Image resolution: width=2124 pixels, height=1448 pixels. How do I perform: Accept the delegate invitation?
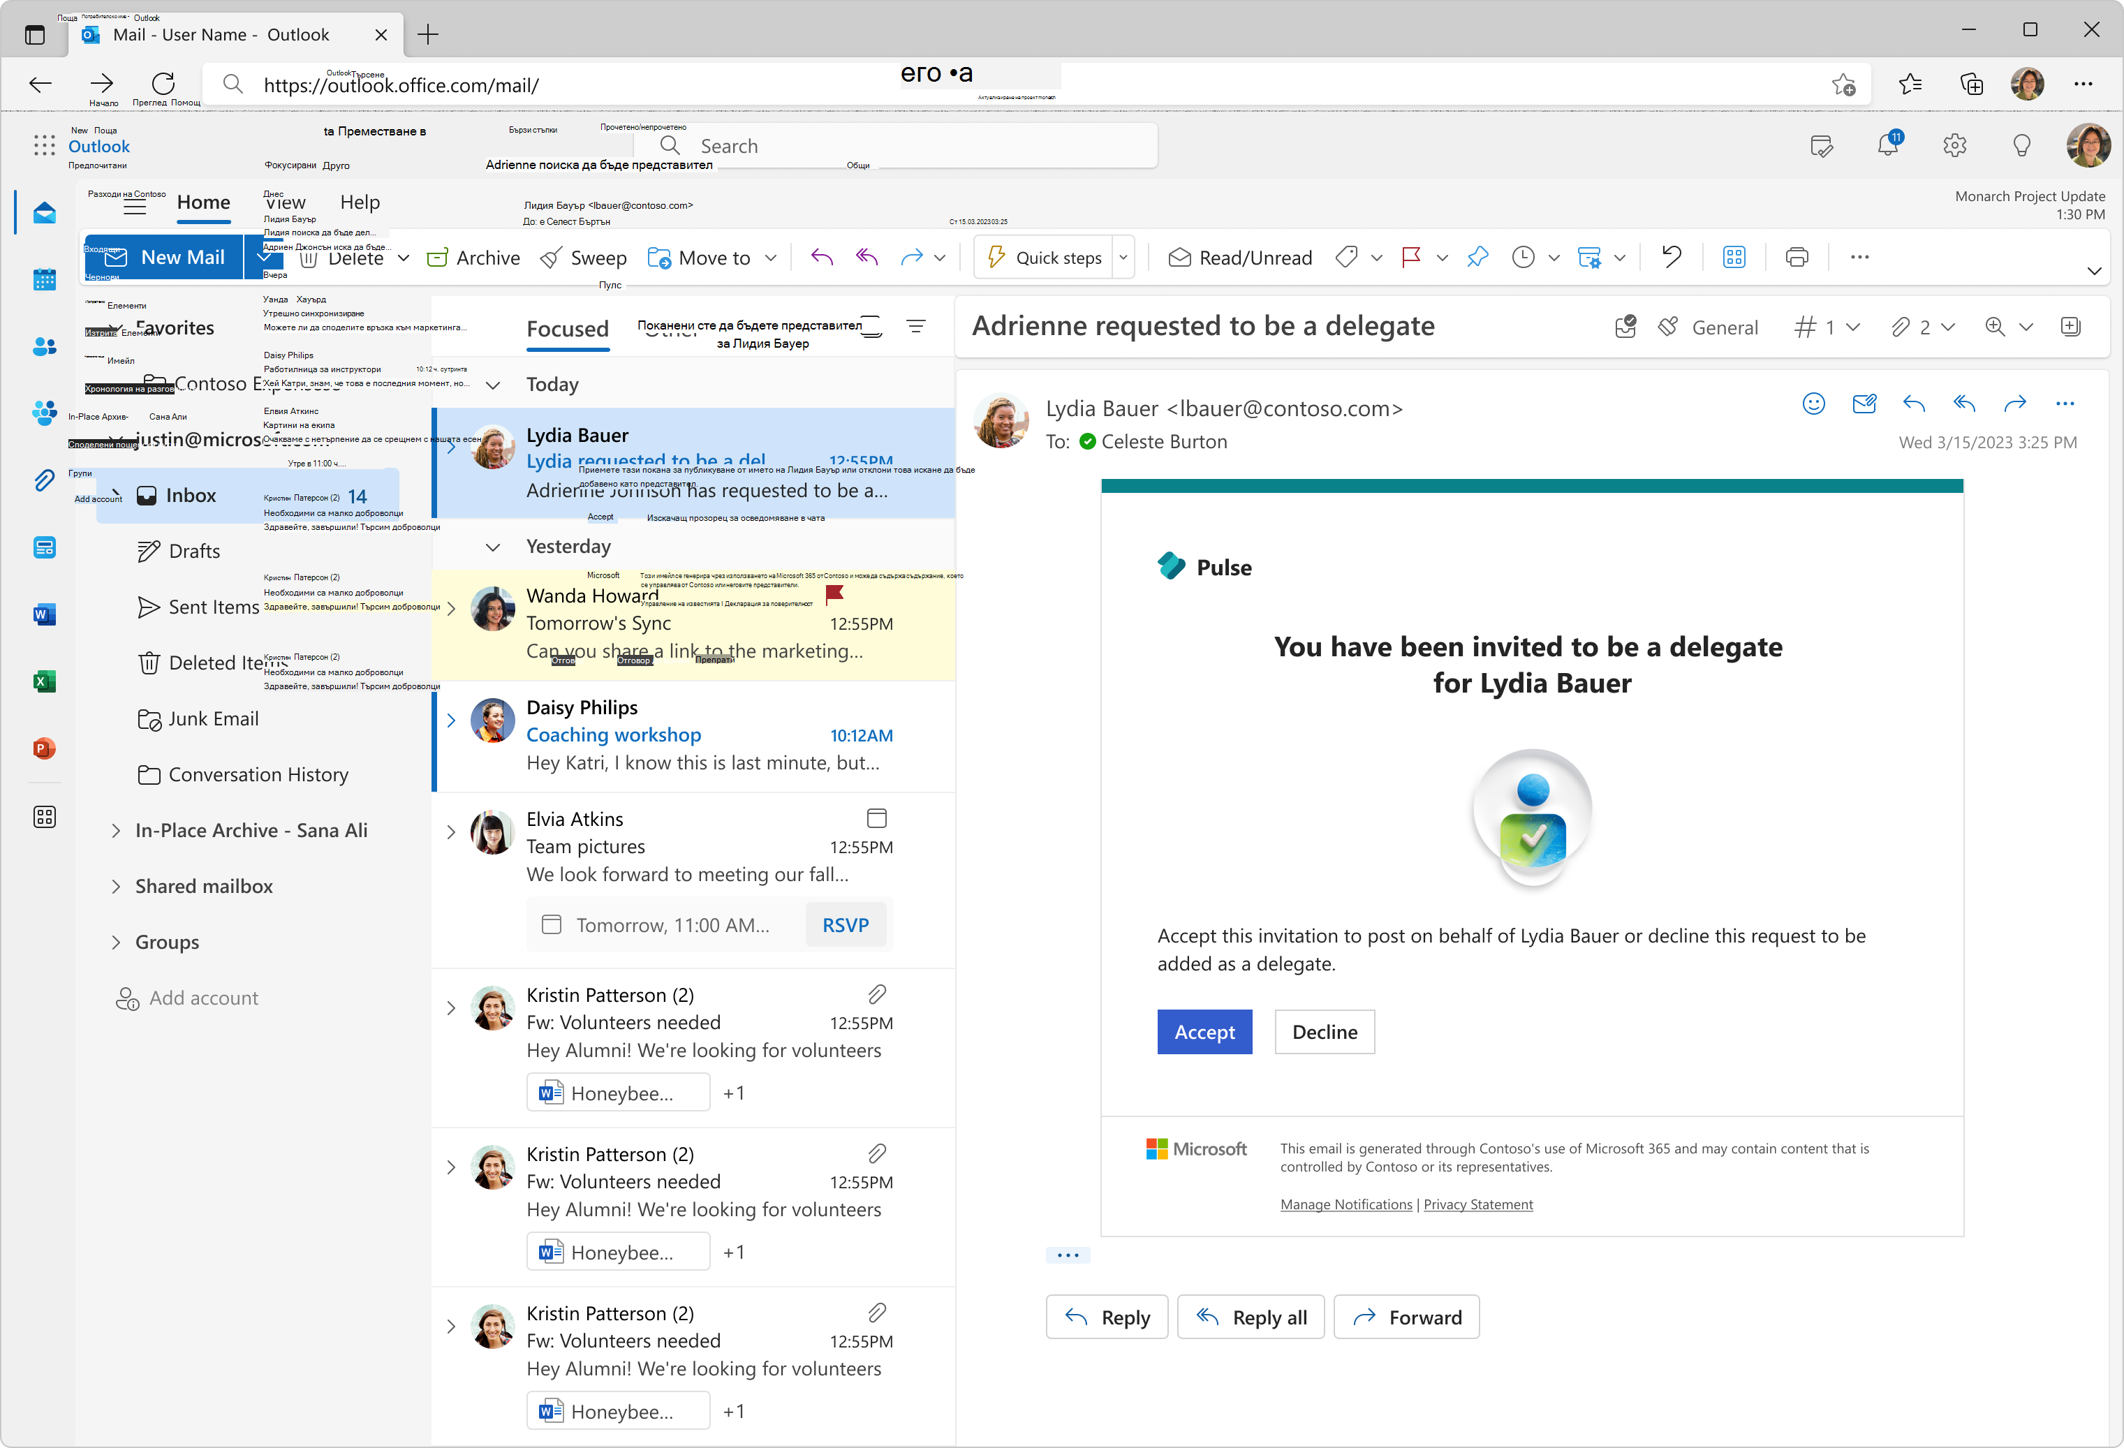click(x=1204, y=1032)
